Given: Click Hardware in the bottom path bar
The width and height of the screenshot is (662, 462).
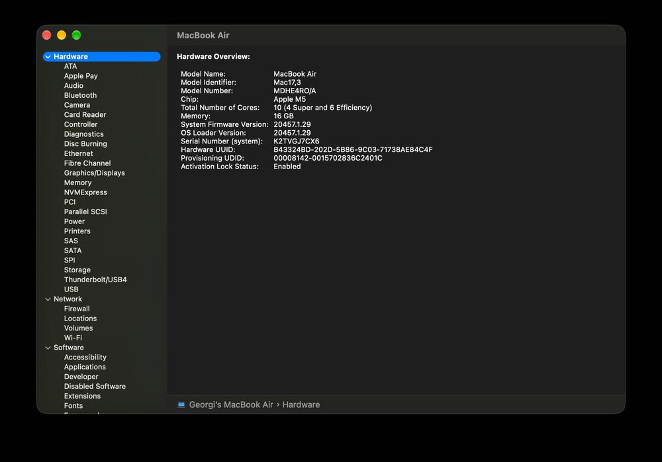Looking at the screenshot, I should (301, 404).
